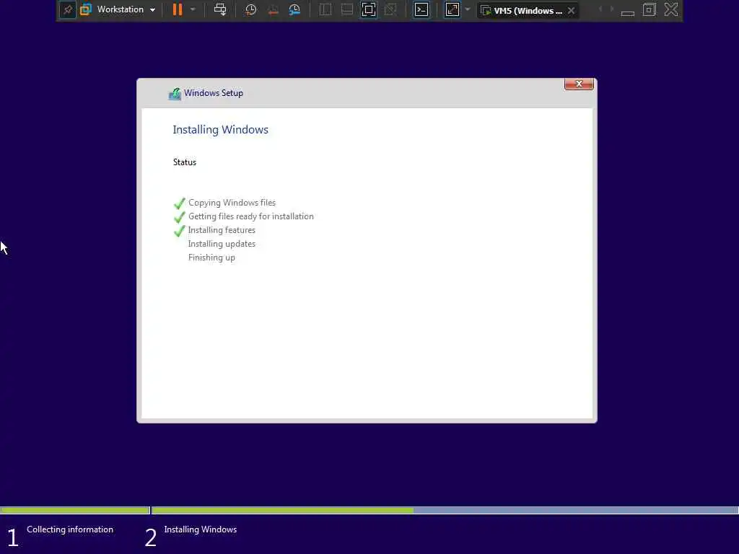Click the Windows Setup title icon
This screenshot has width=739, height=554.
click(x=175, y=94)
